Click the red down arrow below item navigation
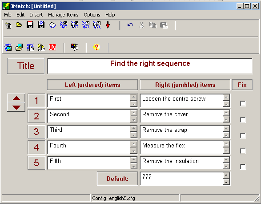 (16, 107)
